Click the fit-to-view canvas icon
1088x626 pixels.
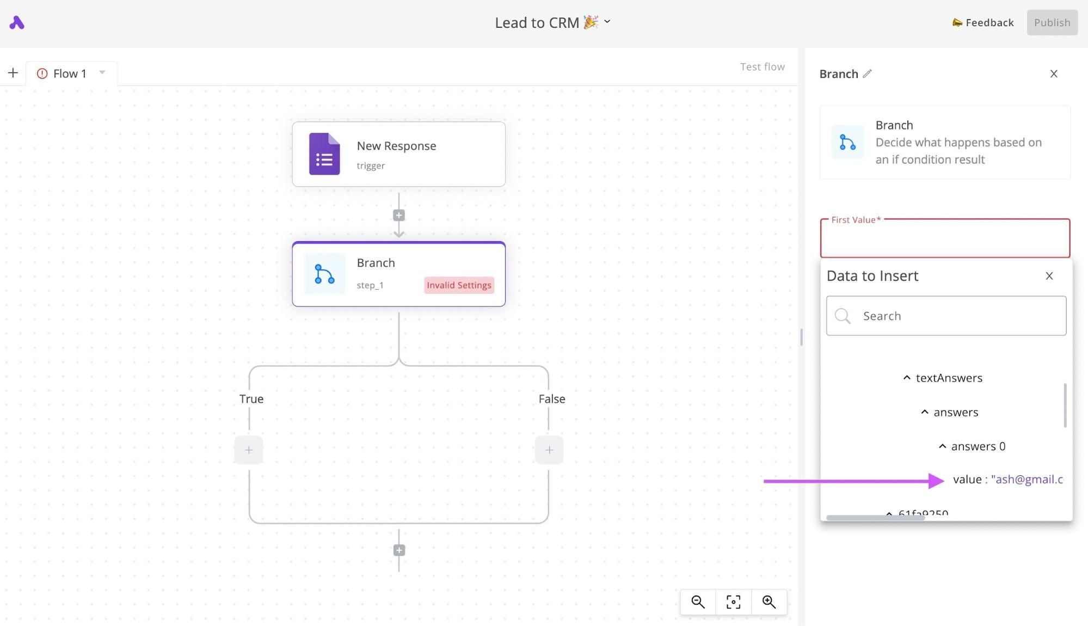(733, 602)
